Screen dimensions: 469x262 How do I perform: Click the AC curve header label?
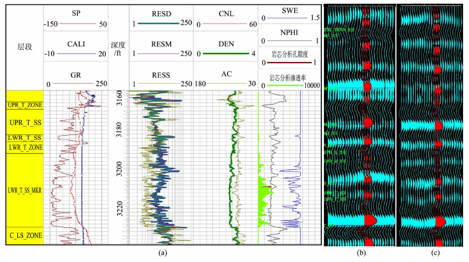[x=225, y=72]
